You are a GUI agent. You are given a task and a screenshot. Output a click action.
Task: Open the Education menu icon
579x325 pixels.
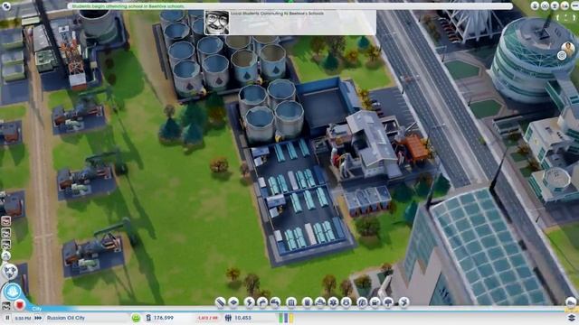(362, 302)
